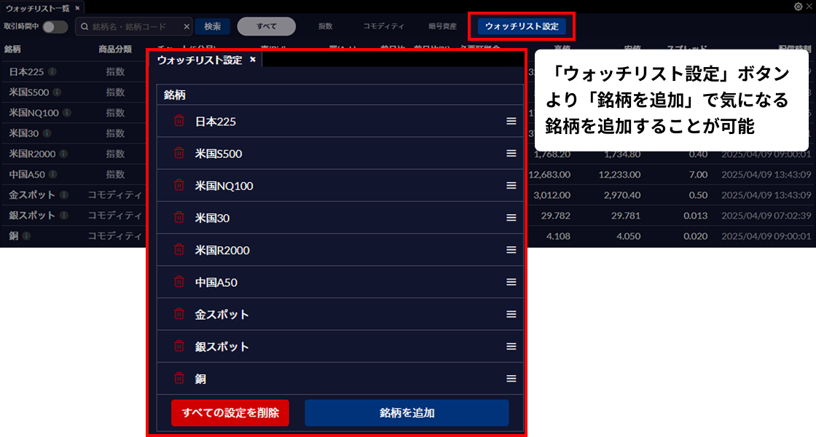Clear search field with the X icon
The width and height of the screenshot is (816, 437).
[187, 27]
